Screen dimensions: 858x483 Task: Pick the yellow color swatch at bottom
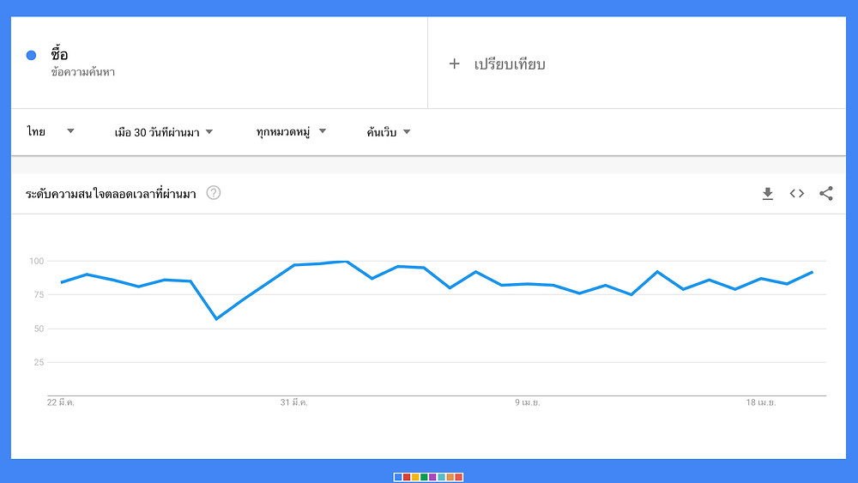(415, 477)
